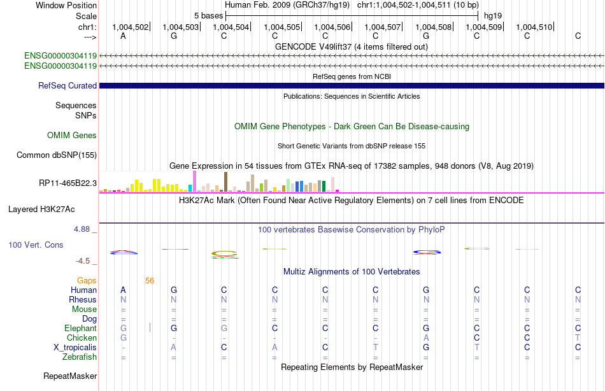Open the OMIM Genes track label
605x391 pixels.
(x=72, y=135)
